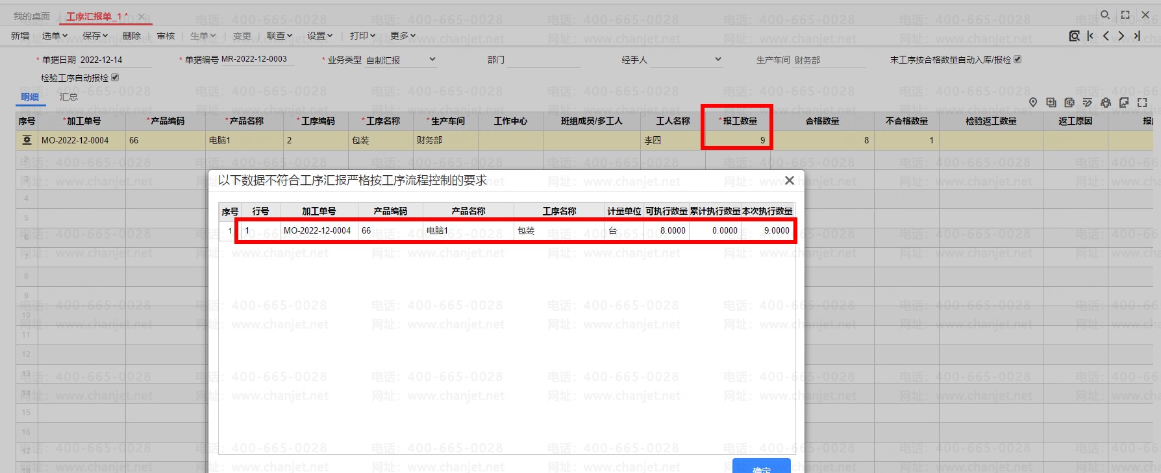
Task: Click the 合格数量 column header
Action: pyautogui.click(x=822, y=121)
